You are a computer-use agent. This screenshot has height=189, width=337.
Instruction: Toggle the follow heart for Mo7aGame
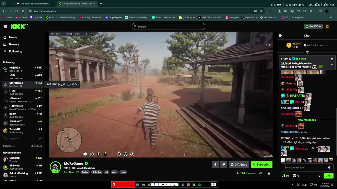click(224, 165)
